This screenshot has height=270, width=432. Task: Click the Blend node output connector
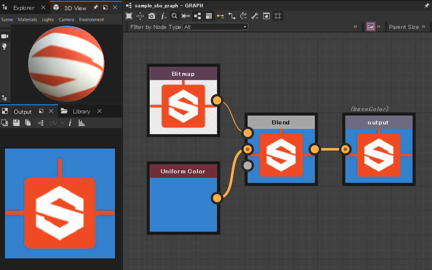tap(315, 149)
